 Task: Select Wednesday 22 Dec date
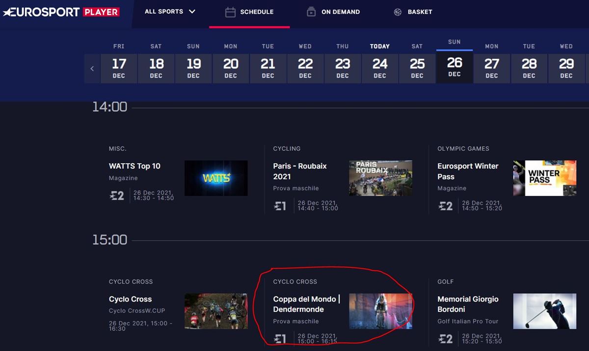305,69
